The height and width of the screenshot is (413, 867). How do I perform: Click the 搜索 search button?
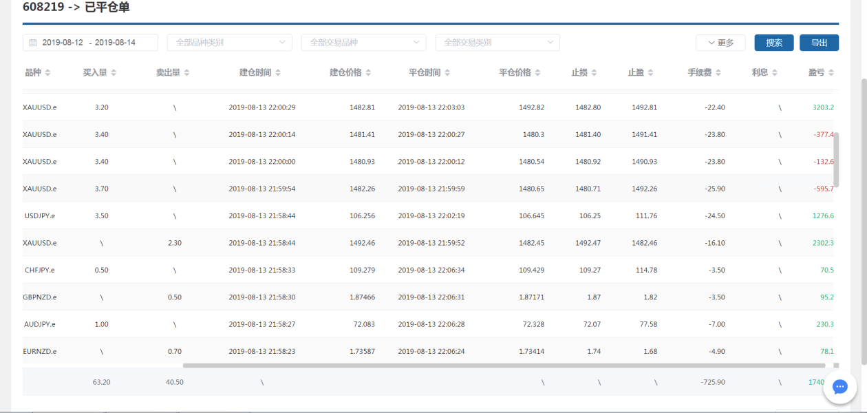(774, 43)
